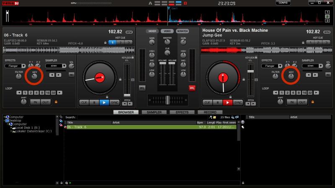Open the left deck Flanger effect dropdown
This screenshot has width=335, height=188.
[23, 66]
